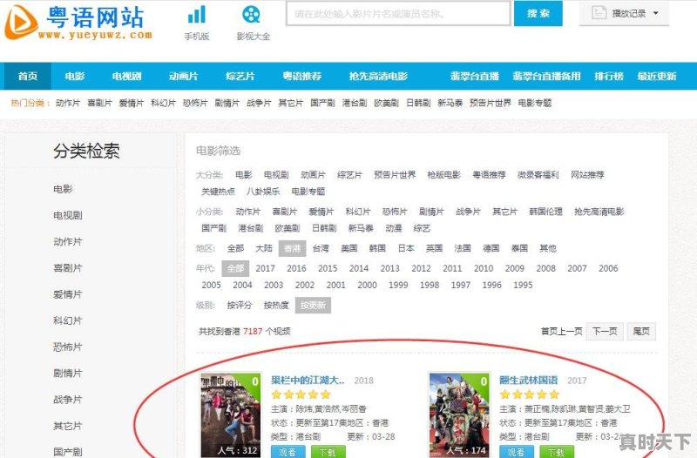Toggle the selected 全部 year filter
The image size is (697, 458).
tap(235, 268)
